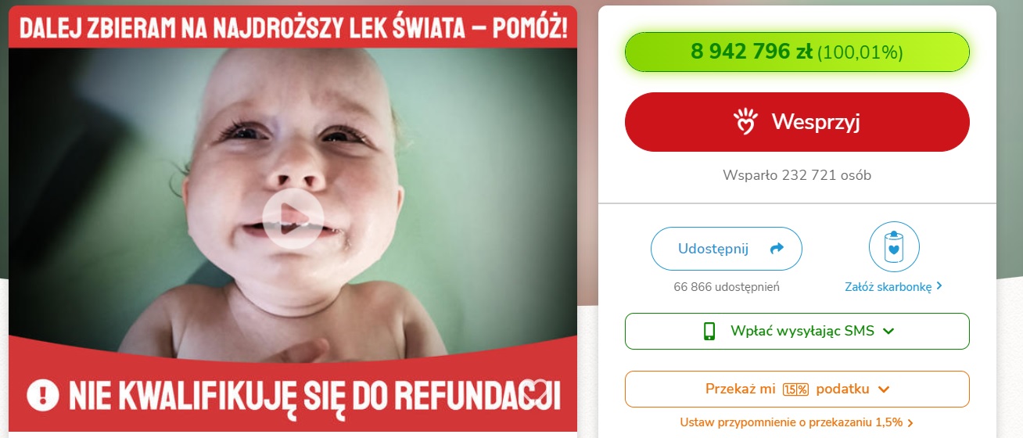Click the arrow after Ustaw przypomnienie
Screen dimensions: 1023x438
910,423
